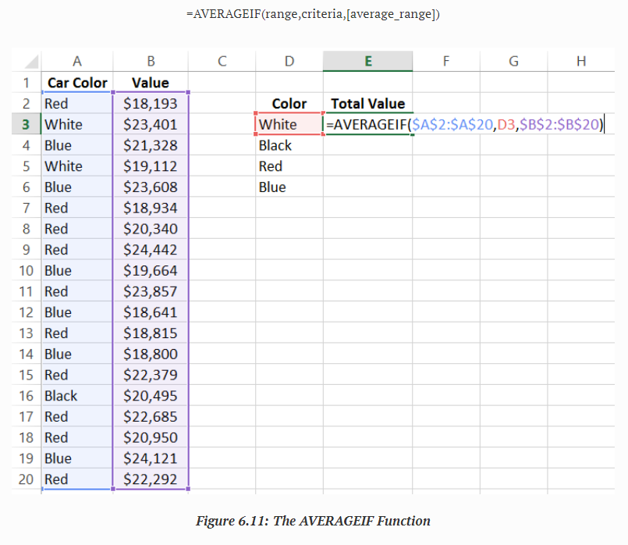Click the Black cell in row 16

pos(76,396)
